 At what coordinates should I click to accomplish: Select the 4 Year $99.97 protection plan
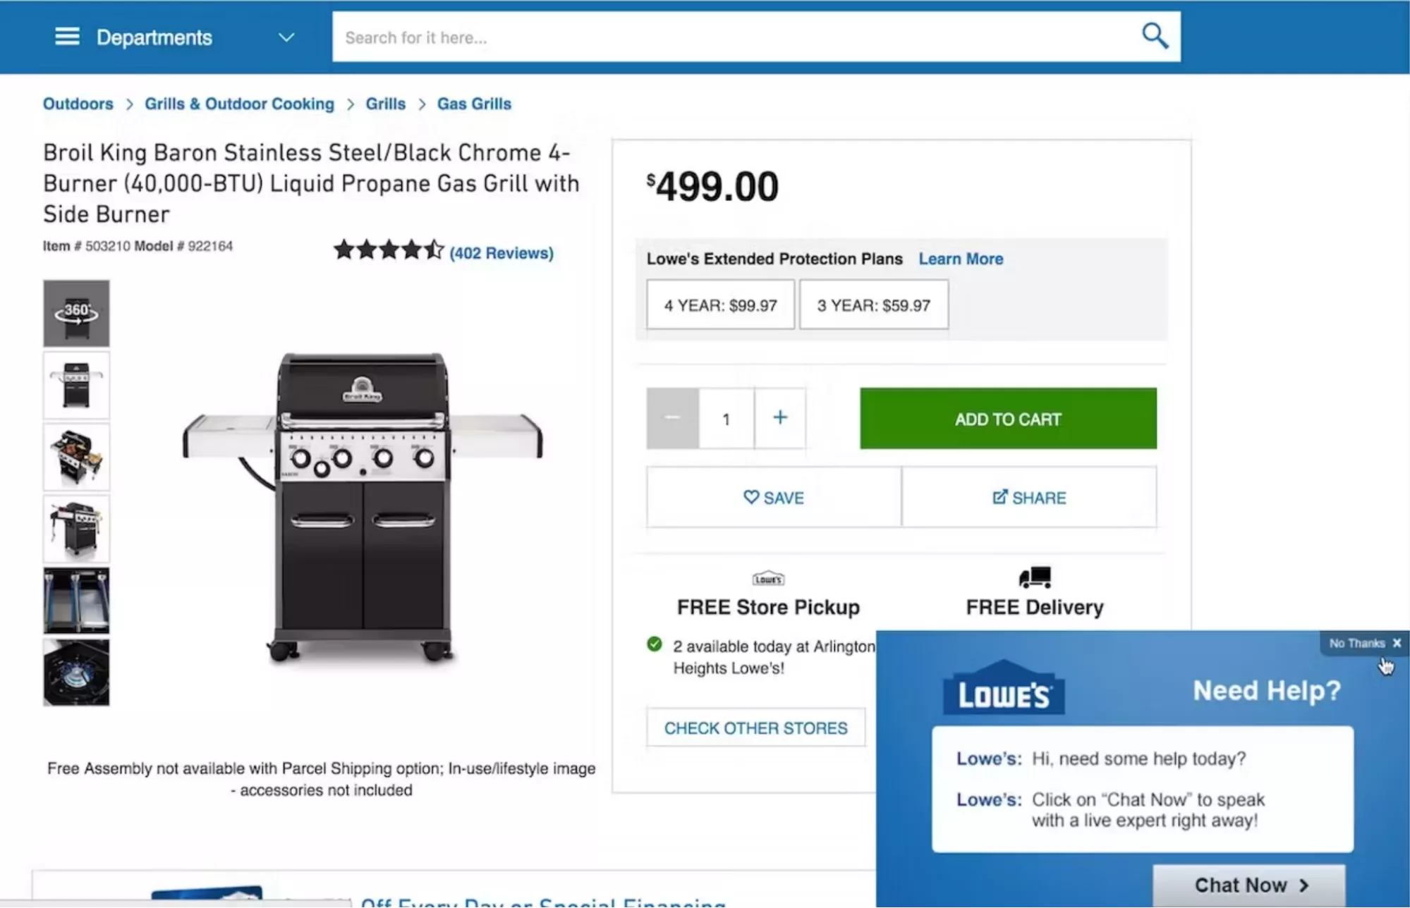720,305
